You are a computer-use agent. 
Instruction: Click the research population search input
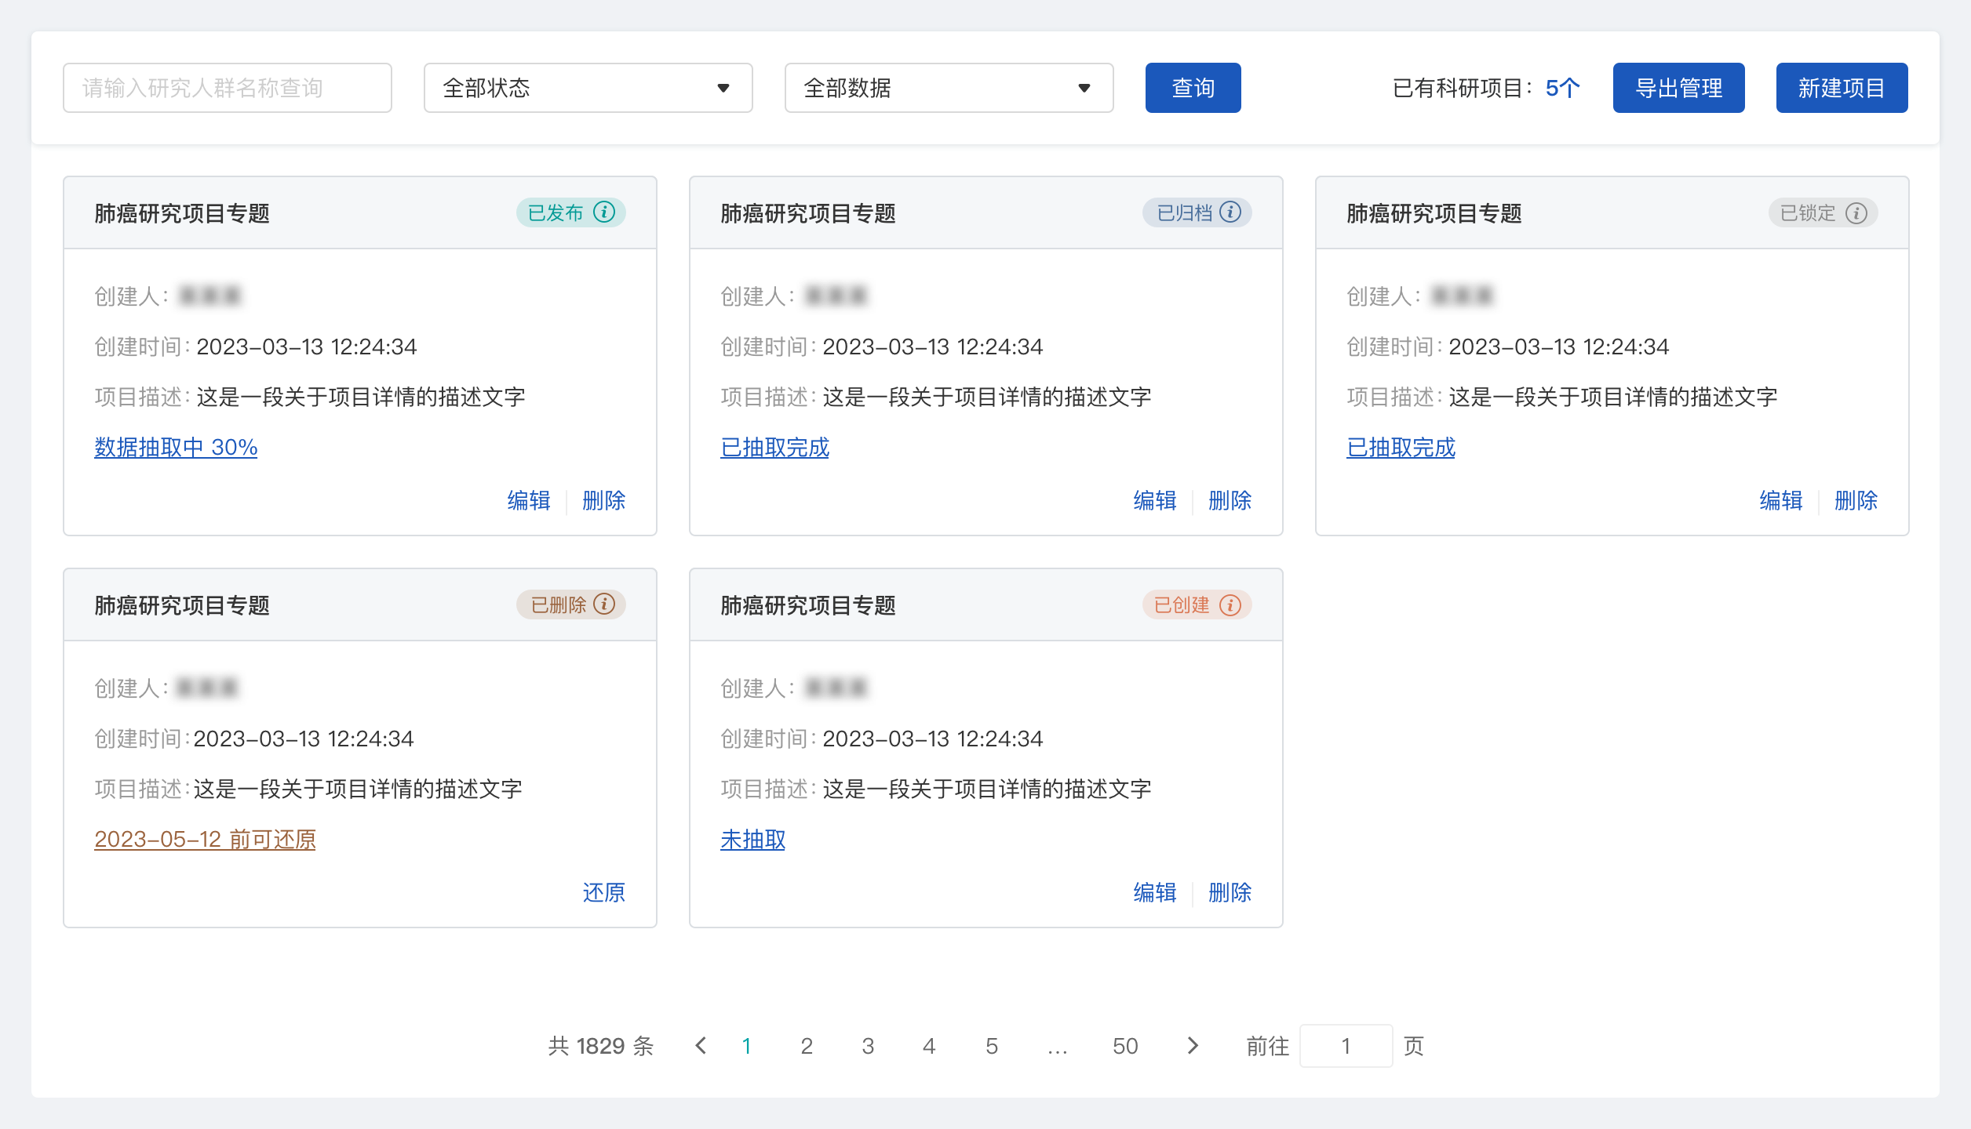[x=228, y=87]
